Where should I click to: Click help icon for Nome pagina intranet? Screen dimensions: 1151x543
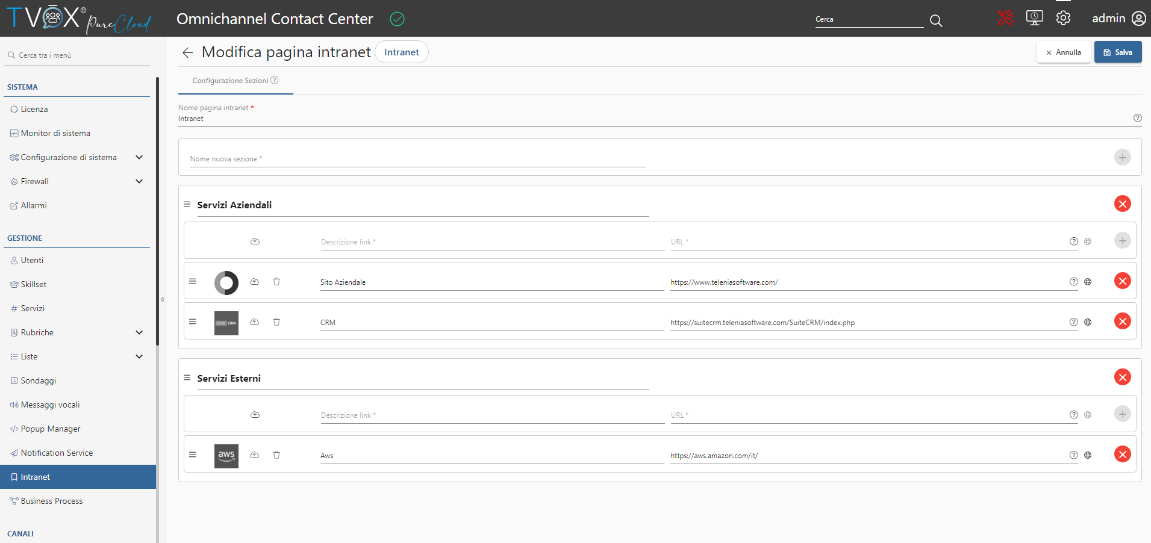tap(1137, 118)
